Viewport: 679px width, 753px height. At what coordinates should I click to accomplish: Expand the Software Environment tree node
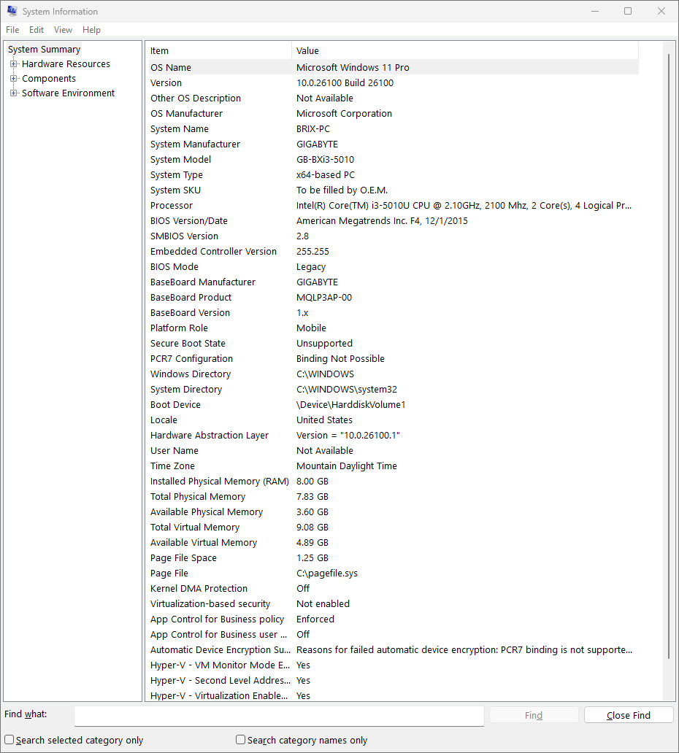[13, 93]
